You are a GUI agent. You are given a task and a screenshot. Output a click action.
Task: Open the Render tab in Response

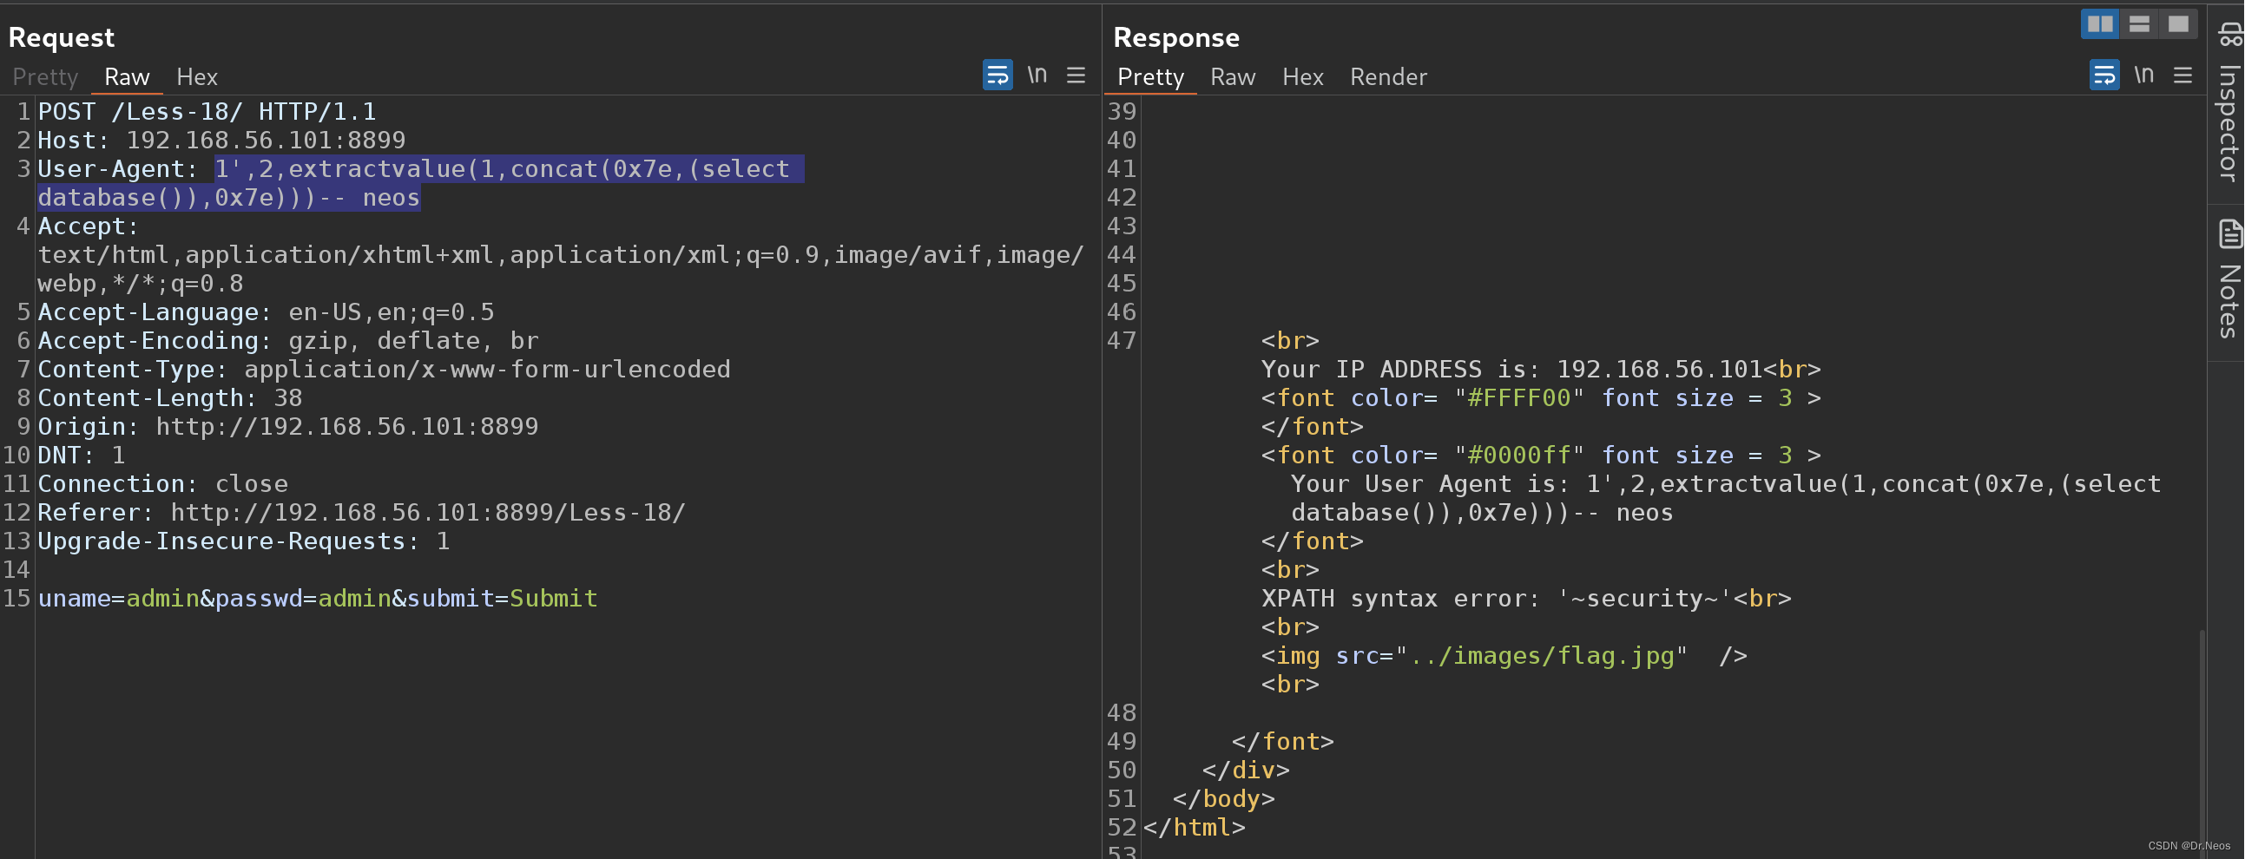tap(1388, 76)
